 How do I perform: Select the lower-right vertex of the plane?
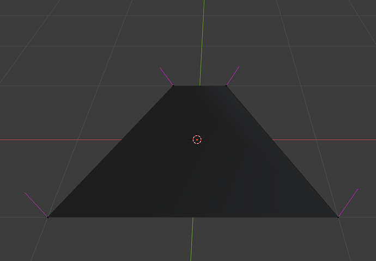pyautogui.click(x=338, y=217)
